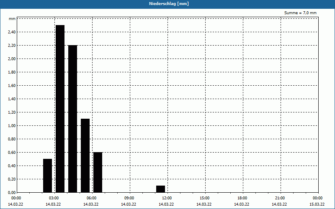Viewport: 335px width, 209px height.
Task: Select the 15.03.22 date label
Action: coord(317,204)
